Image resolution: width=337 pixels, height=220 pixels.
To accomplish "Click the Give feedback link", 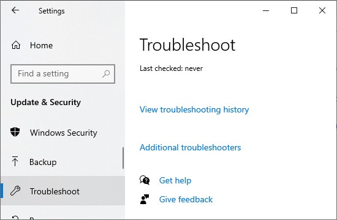I will (186, 199).
